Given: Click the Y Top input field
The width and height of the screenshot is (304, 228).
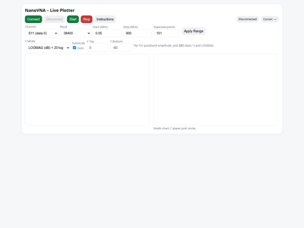Looking at the screenshot, I should coord(97,48).
